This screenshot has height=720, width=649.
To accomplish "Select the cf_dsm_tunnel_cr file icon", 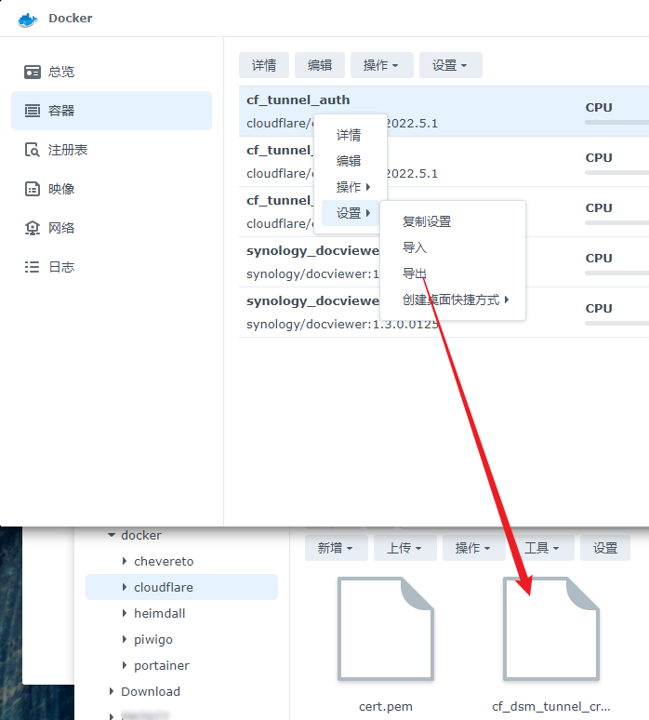I will 551,629.
